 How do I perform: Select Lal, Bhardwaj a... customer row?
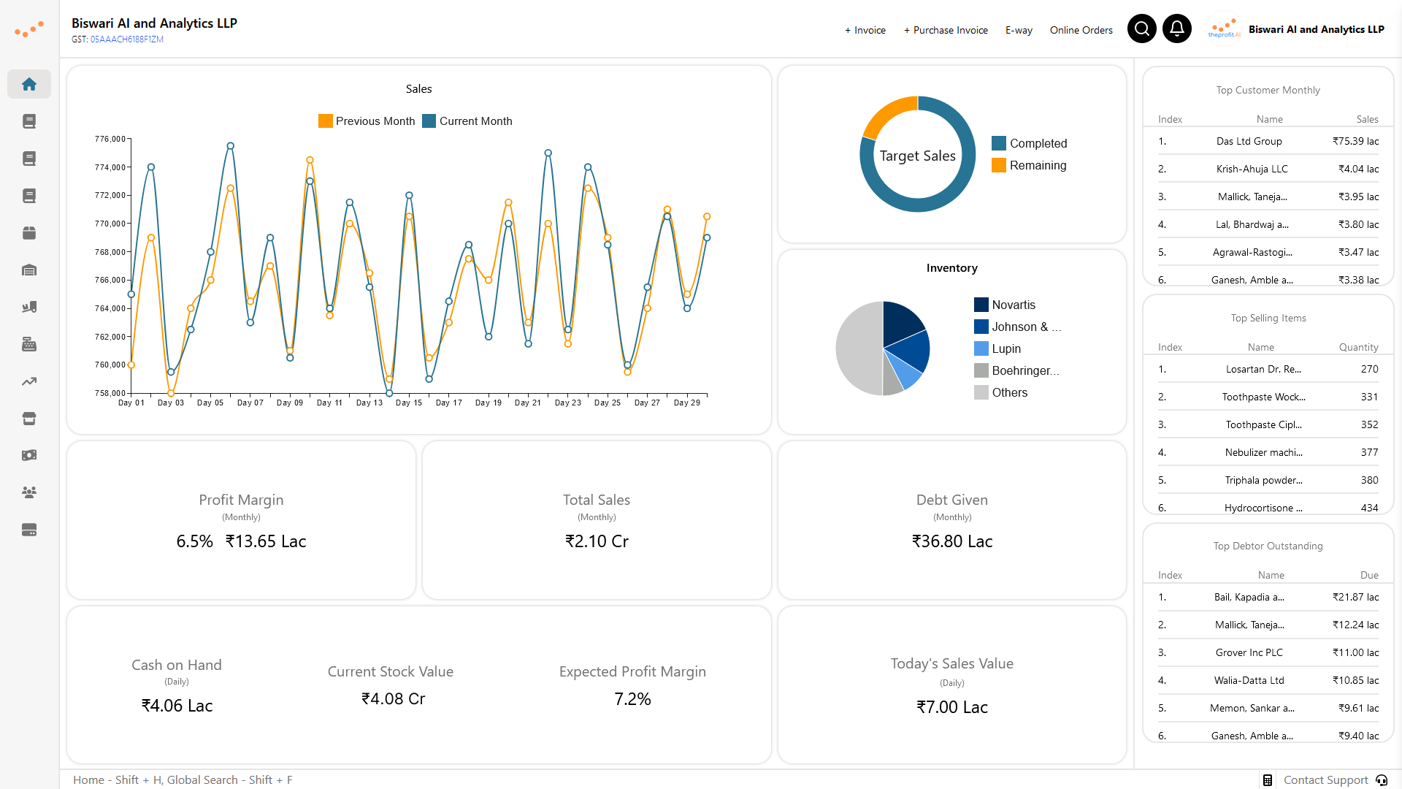click(x=1268, y=224)
